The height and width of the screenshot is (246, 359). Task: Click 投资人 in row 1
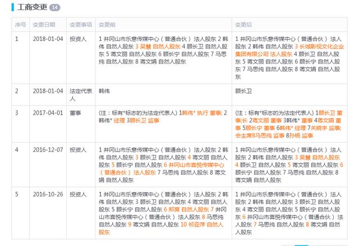point(78,39)
